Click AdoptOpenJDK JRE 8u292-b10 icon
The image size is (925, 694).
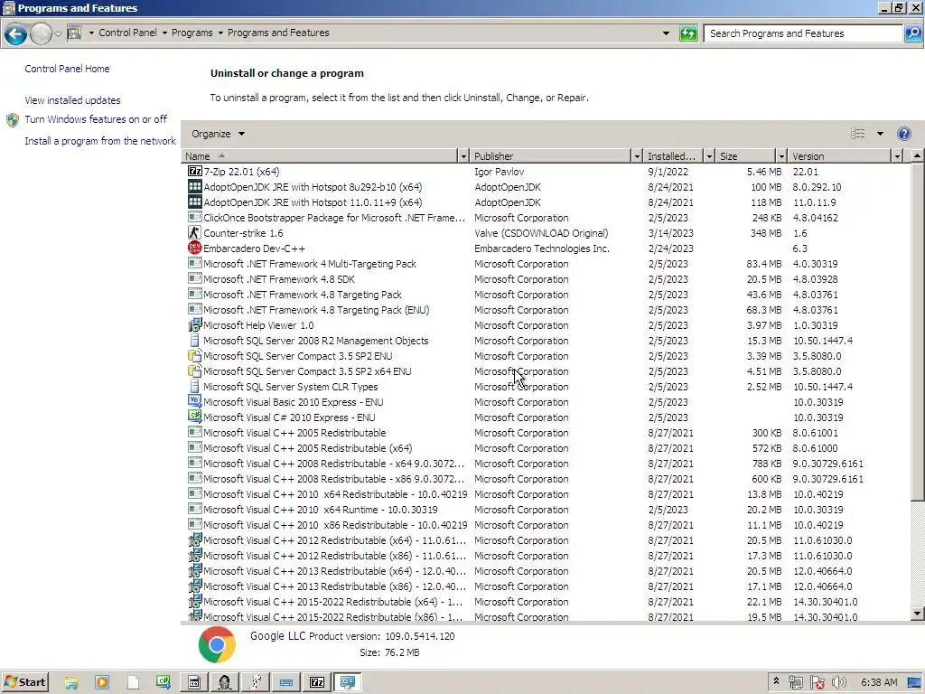[x=195, y=186]
